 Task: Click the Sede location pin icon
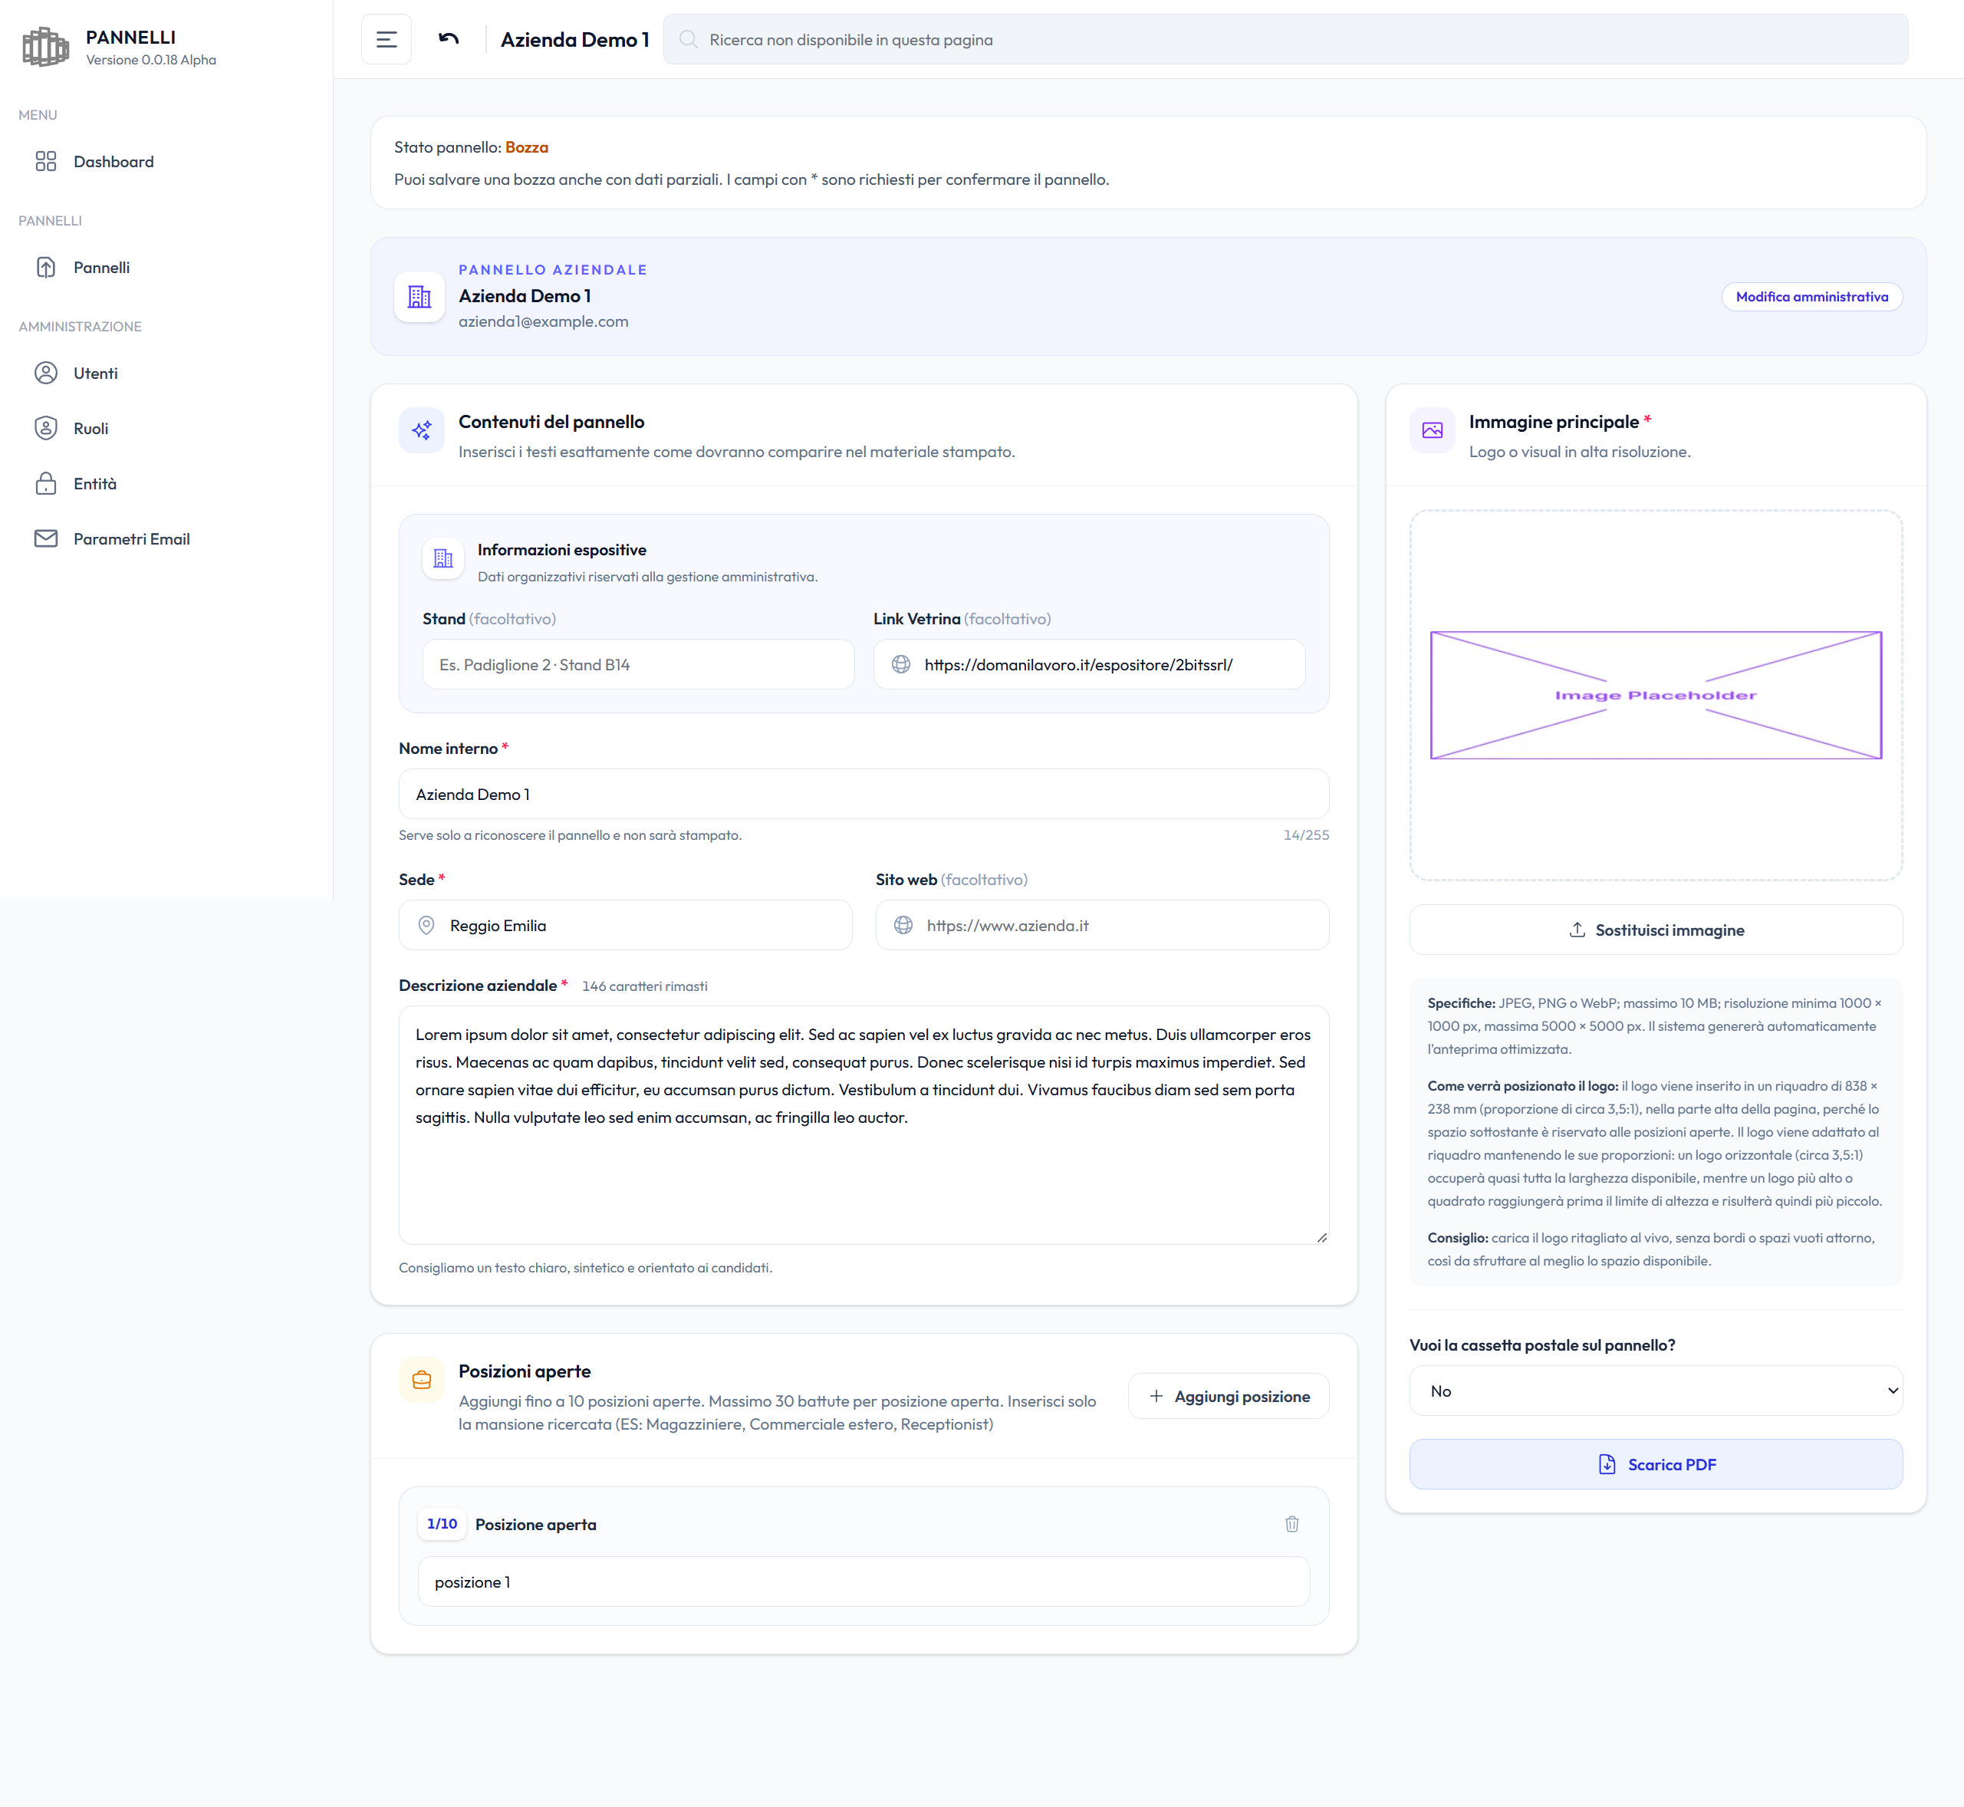pos(426,925)
